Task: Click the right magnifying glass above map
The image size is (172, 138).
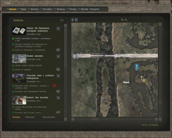Action: [x=126, y=20]
